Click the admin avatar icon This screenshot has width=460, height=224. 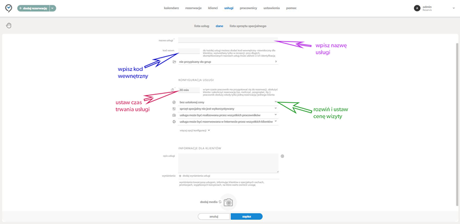point(417,8)
